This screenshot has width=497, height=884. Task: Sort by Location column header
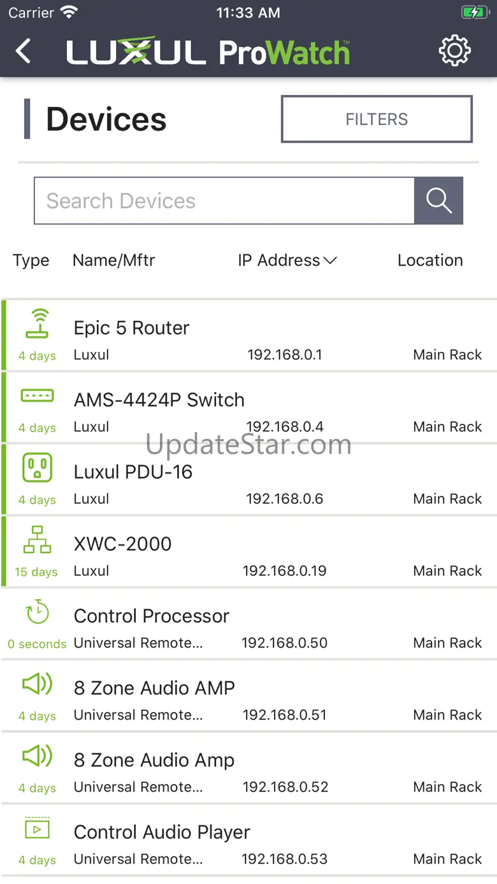[x=430, y=260]
